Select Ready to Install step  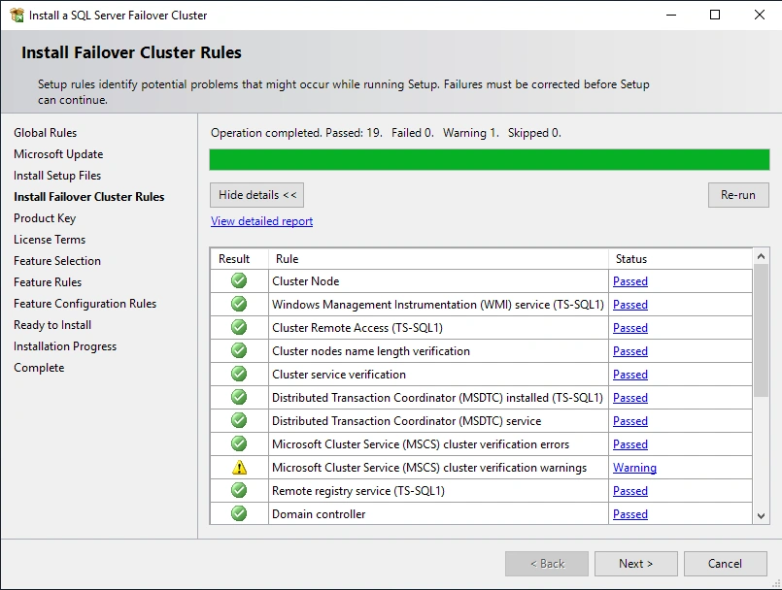point(52,325)
